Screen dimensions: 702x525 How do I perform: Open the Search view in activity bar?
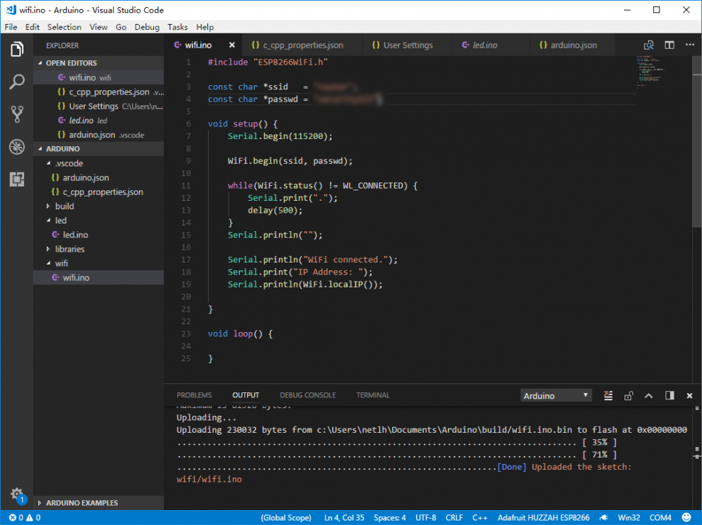pyautogui.click(x=17, y=82)
